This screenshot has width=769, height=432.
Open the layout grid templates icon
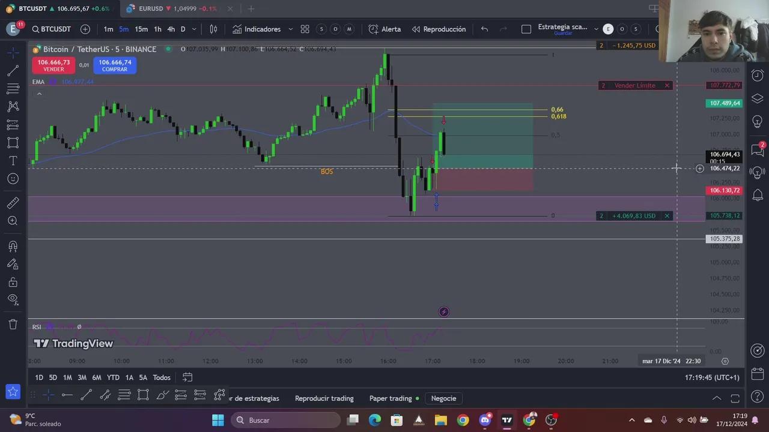pyautogui.click(x=305, y=29)
